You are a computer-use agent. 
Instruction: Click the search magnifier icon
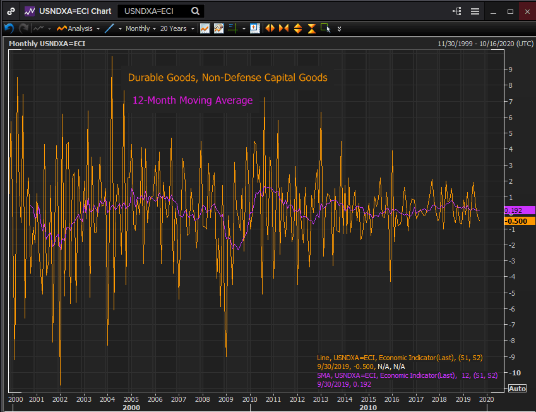point(196,11)
